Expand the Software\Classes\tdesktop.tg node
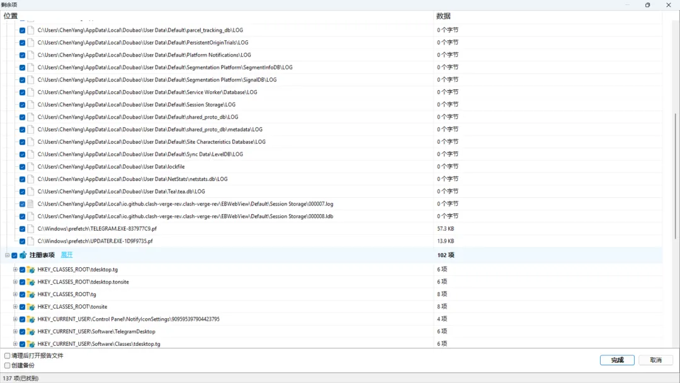Image resolution: width=680 pixels, height=383 pixels. pyautogui.click(x=15, y=344)
